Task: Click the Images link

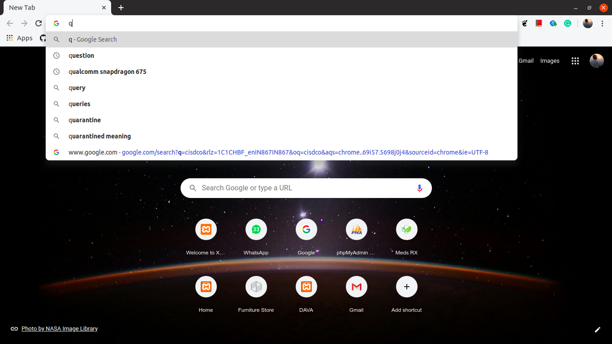Action: click(x=550, y=61)
